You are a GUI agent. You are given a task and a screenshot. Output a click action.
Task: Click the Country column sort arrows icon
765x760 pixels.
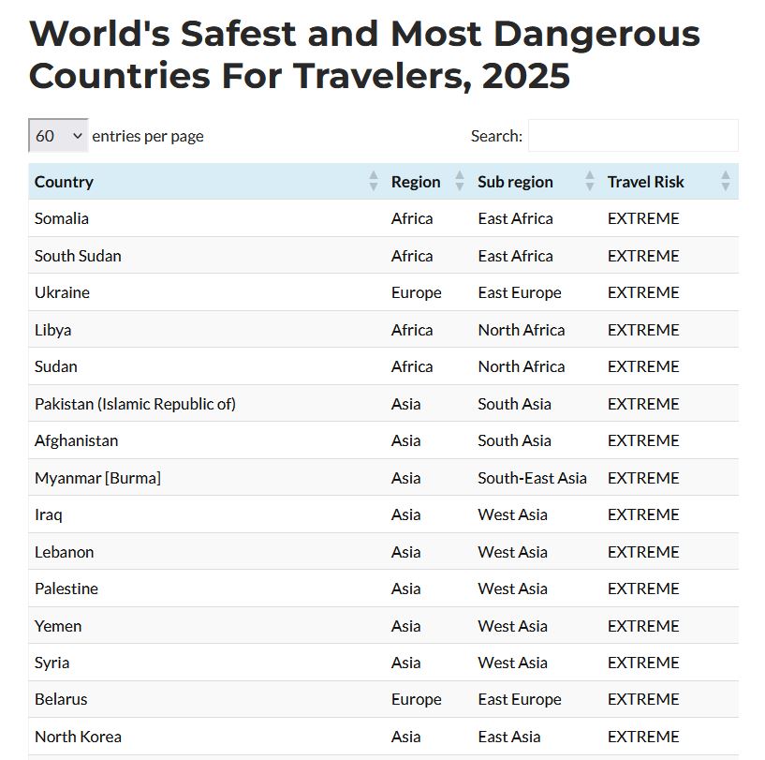tap(374, 182)
